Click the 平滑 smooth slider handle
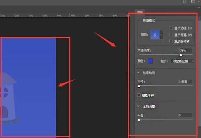 click(x=139, y=120)
